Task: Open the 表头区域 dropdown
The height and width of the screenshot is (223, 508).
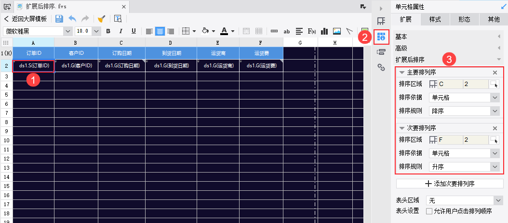Action: coord(464,201)
